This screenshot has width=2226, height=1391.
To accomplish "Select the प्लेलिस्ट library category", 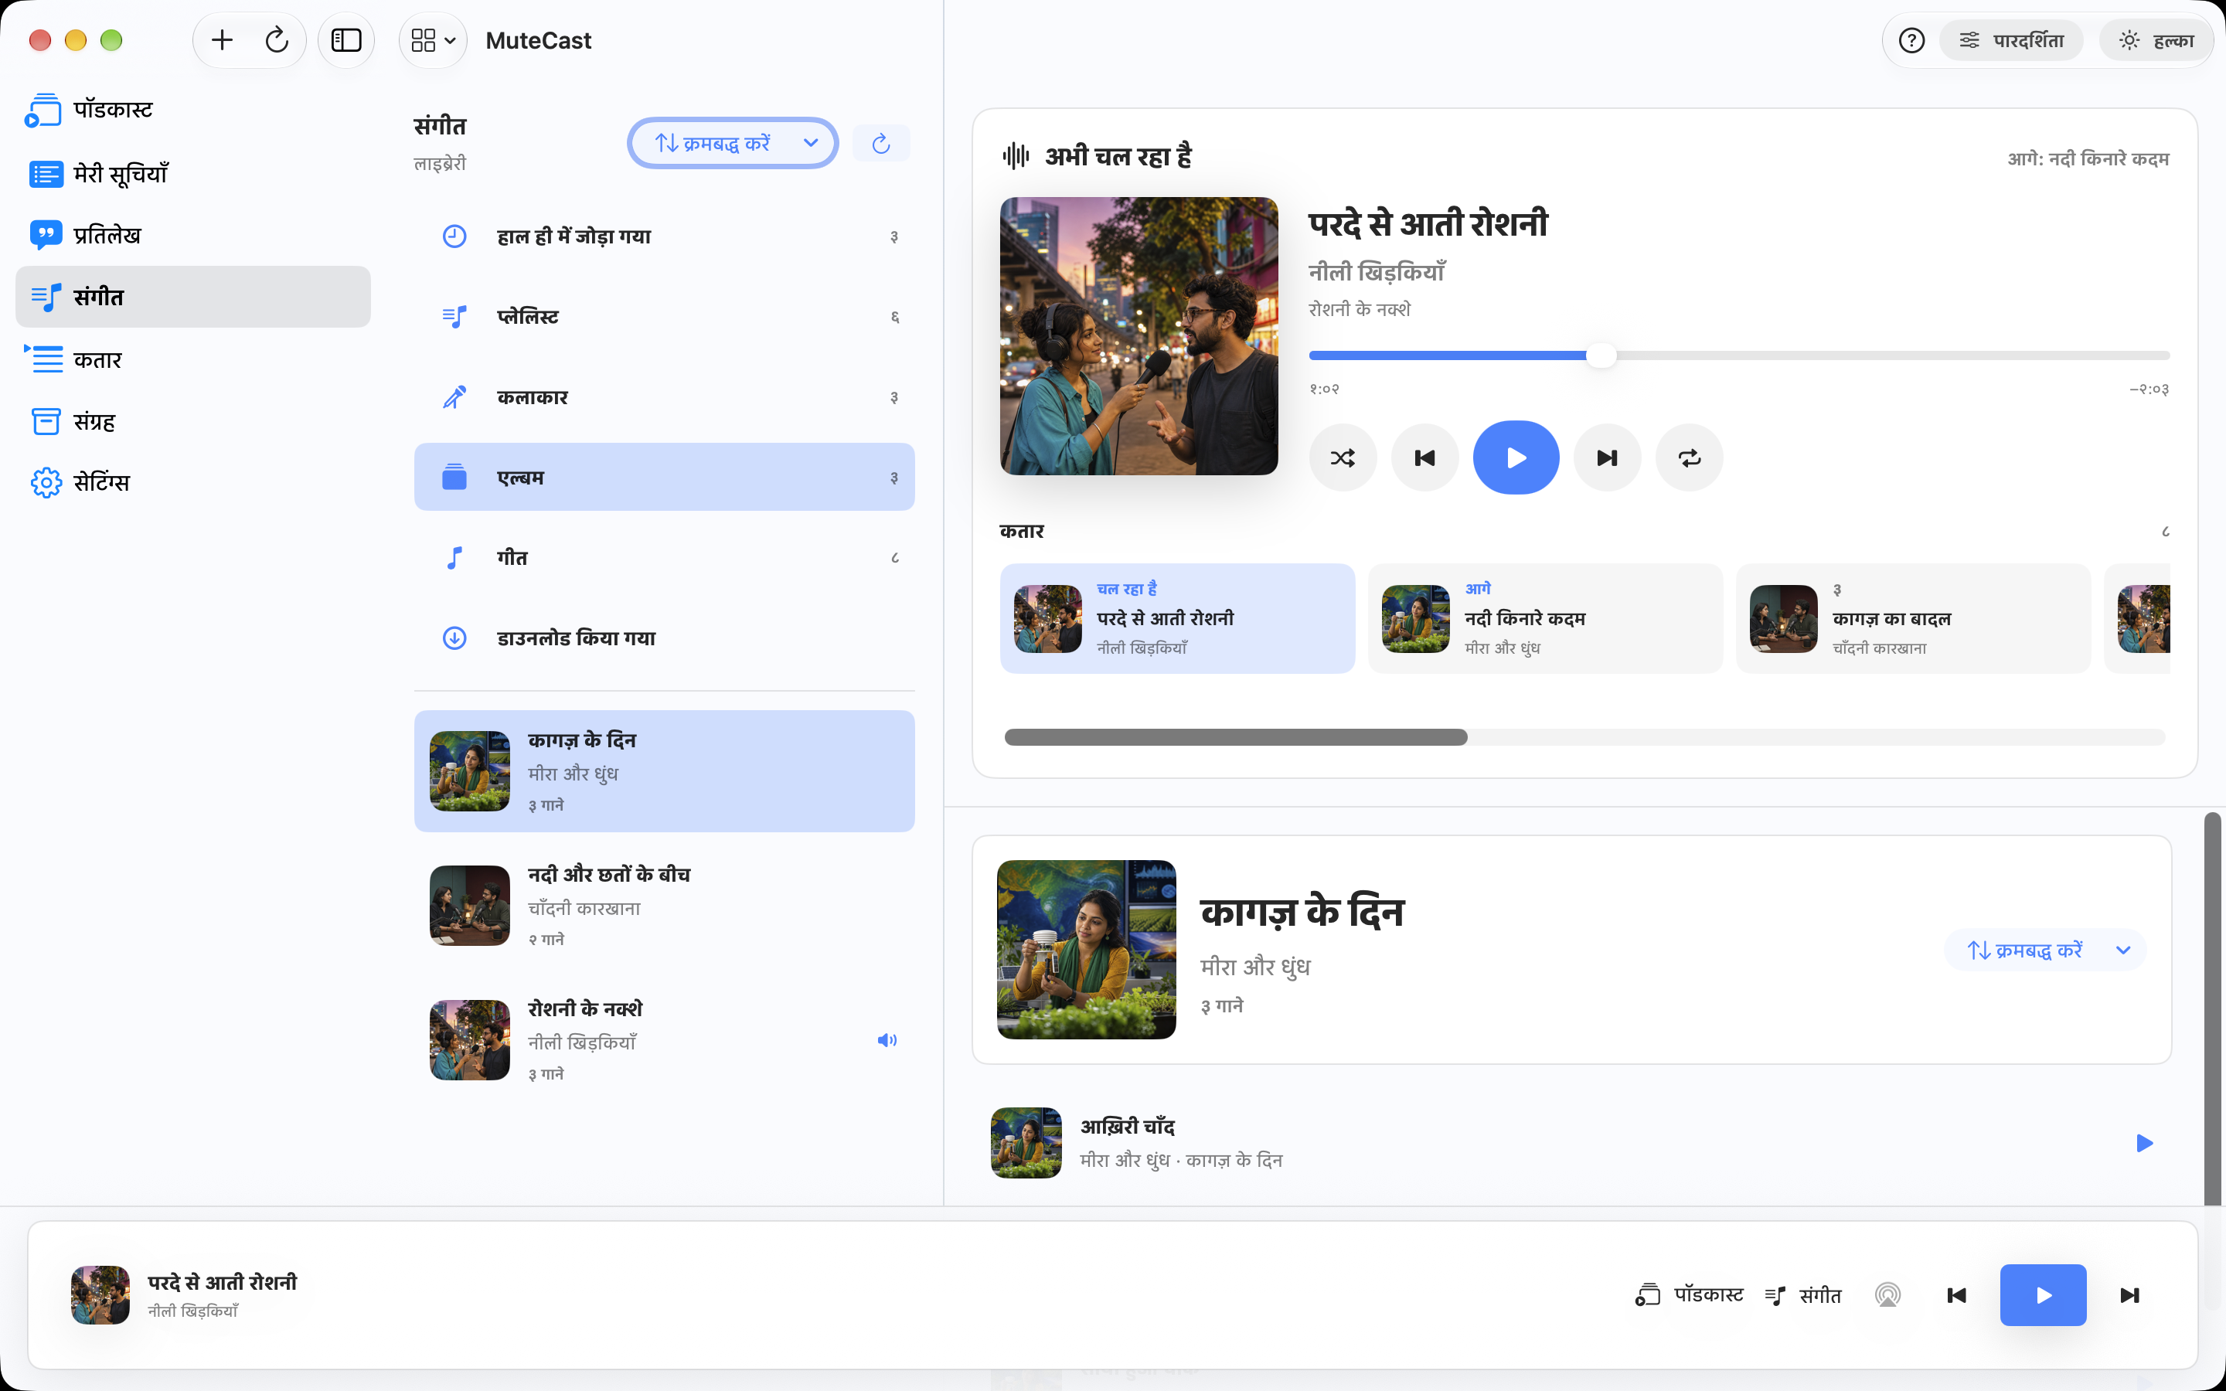I will [x=664, y=317].
